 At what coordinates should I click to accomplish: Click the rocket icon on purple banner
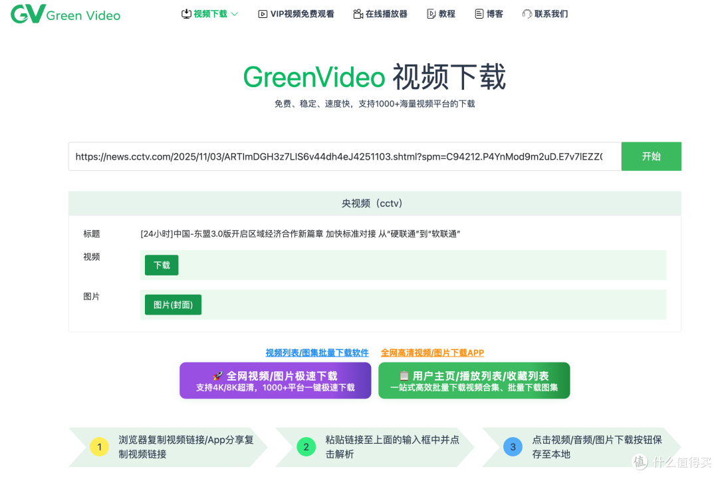tap(218, 376)
